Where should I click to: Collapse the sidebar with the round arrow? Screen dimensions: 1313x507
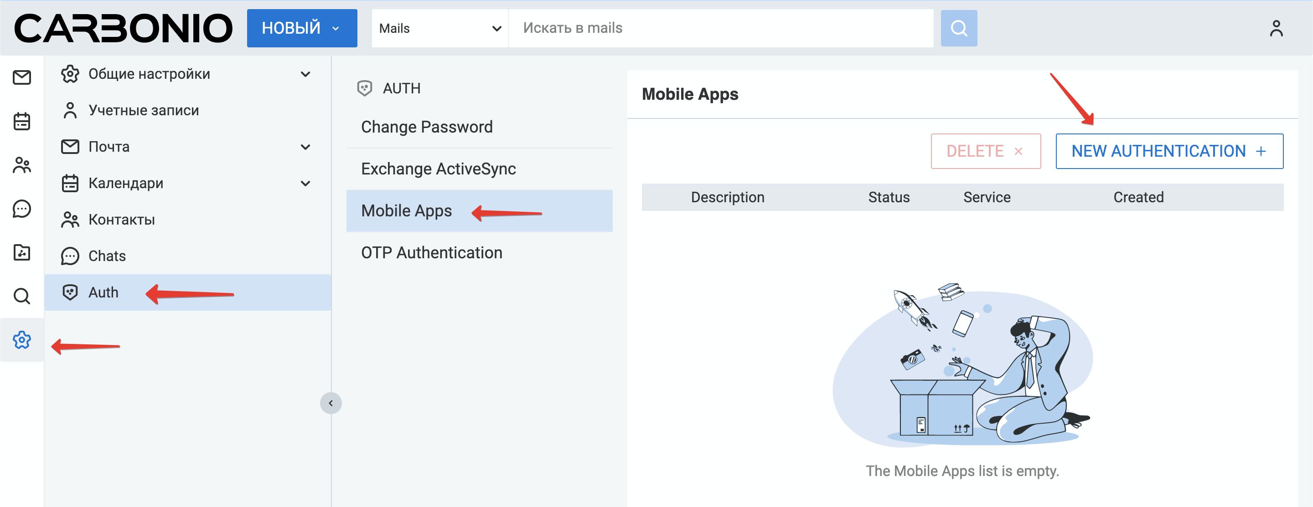point(331,403)
